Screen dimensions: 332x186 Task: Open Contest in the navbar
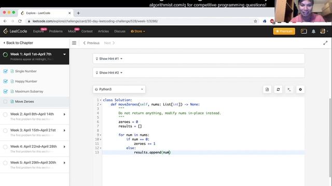coord(87,31)
